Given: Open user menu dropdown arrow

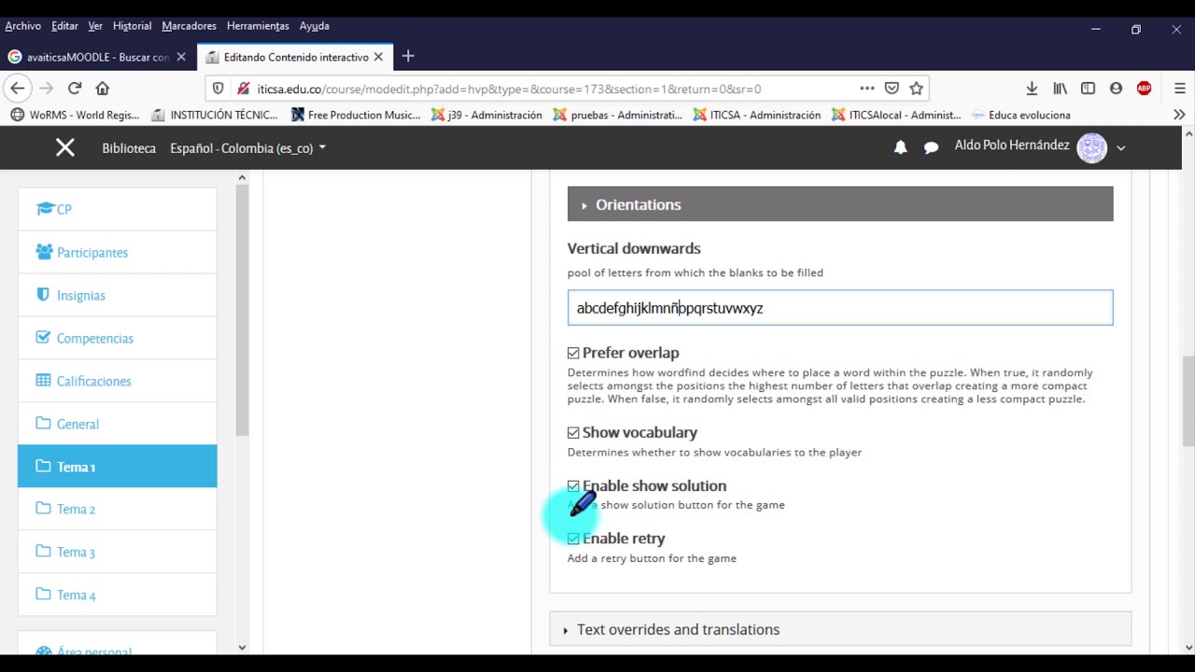Looking at the screenshot, I should tap(1121, 147).
